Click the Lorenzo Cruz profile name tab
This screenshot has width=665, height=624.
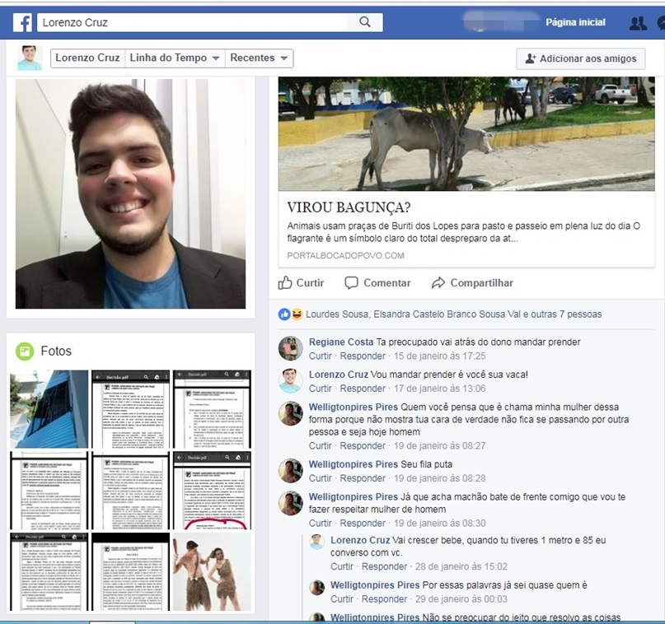(x=87, y=58)
